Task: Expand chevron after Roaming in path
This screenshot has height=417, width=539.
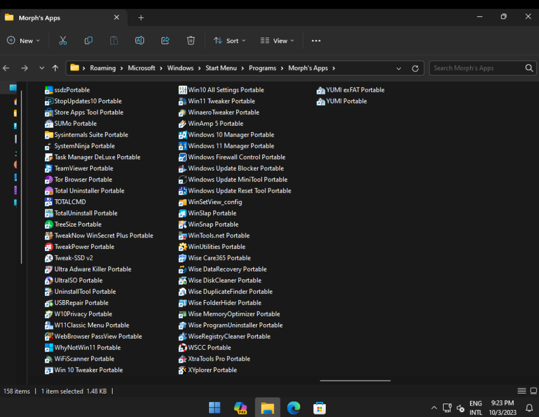Action: pos(121,68)
